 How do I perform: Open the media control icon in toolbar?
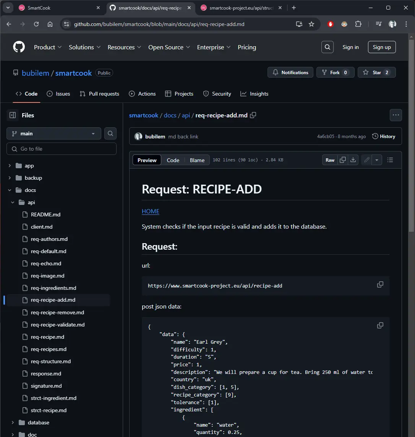click(x=378, y=24)
